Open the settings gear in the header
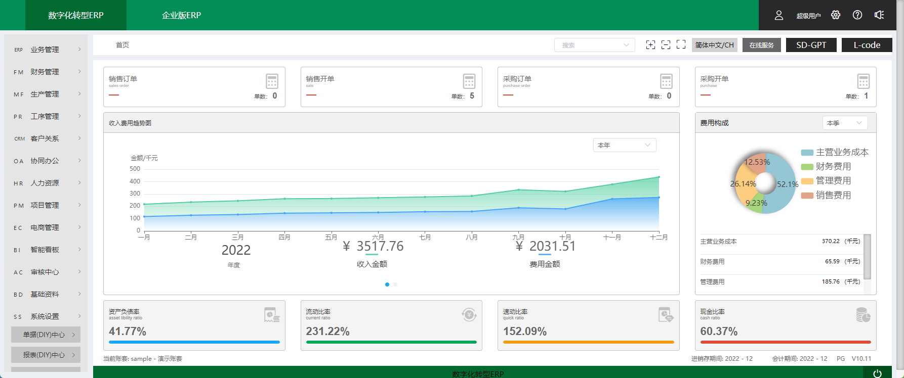The width and height of the screenshot is (904, 378). [x=836, y=15]
